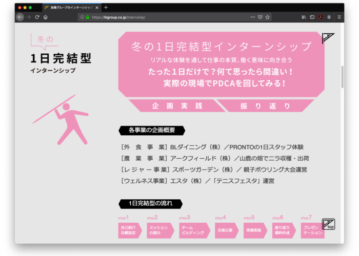This screenshot has width=359, height=256.
Task: Reload the page with the refresh icon
Action: pyautogui.click(x=37, y=17)
